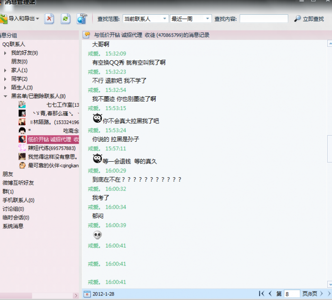
Task: Click avatar of 最可靠的伙伴 contact
Action: (x=22, y=165)
